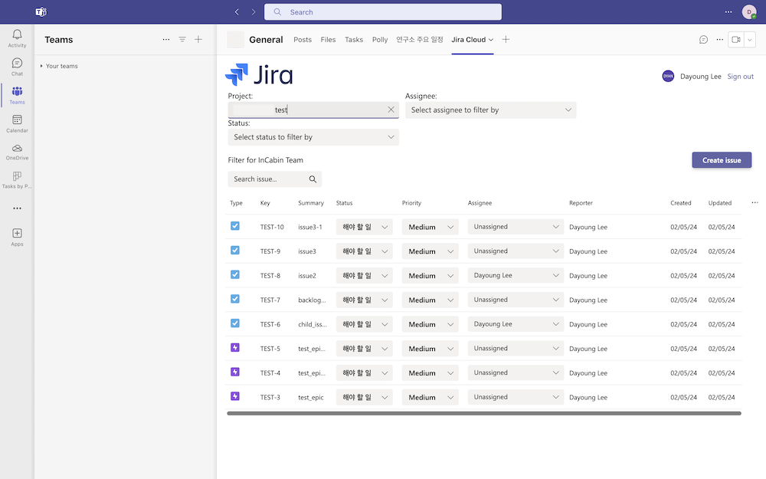Click the search issue magnifier icon
Viewport: 766px width, 479px height.
point(313,179)
